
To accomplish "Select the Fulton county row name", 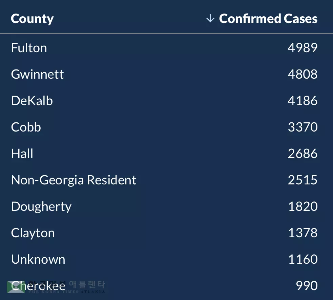I will coord(29,48).
